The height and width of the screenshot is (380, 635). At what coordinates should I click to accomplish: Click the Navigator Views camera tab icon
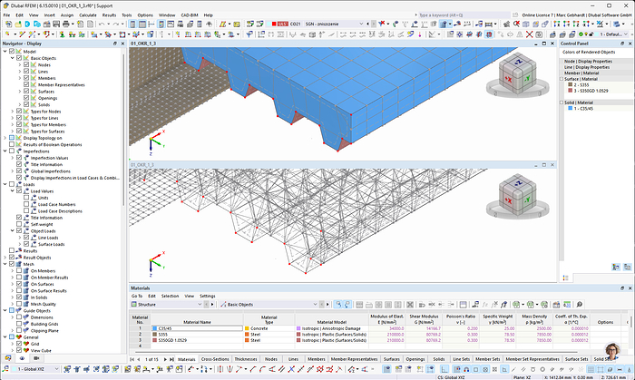(x=36, y=358)
